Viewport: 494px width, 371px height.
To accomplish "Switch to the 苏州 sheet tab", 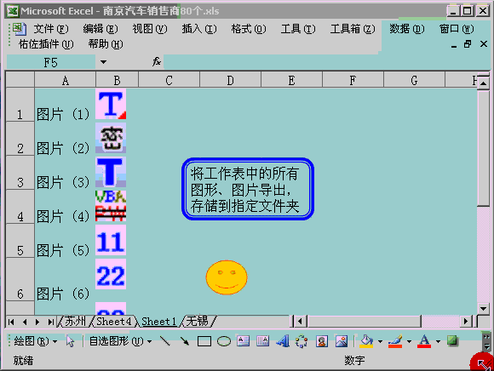I will coord(75,322).
